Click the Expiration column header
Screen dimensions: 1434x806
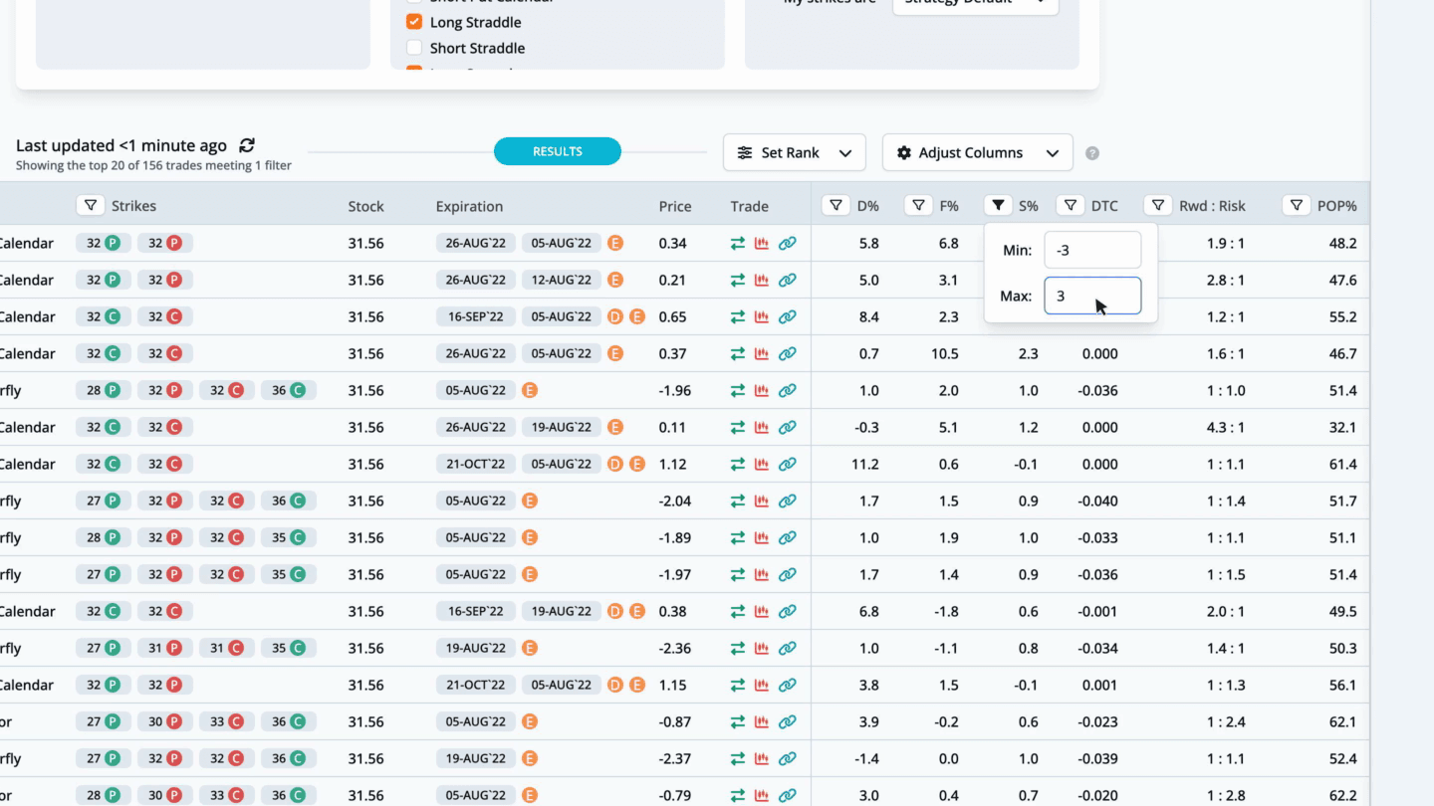click(x=469, y=206)
